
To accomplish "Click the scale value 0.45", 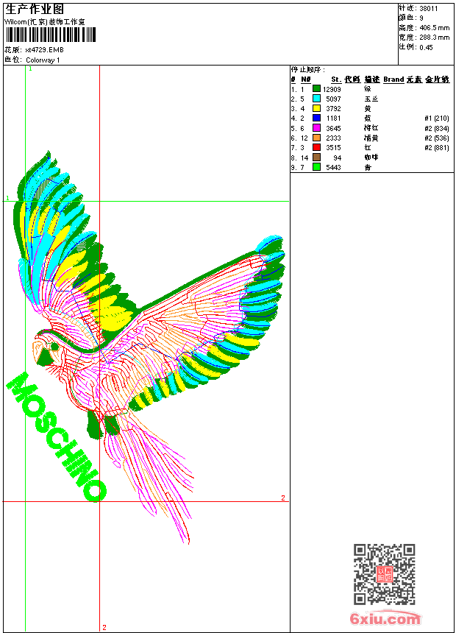I will pos(426,48).
